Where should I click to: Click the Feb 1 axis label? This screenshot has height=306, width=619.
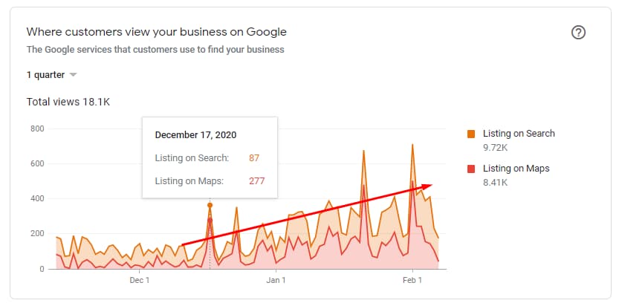pos(412,280)
